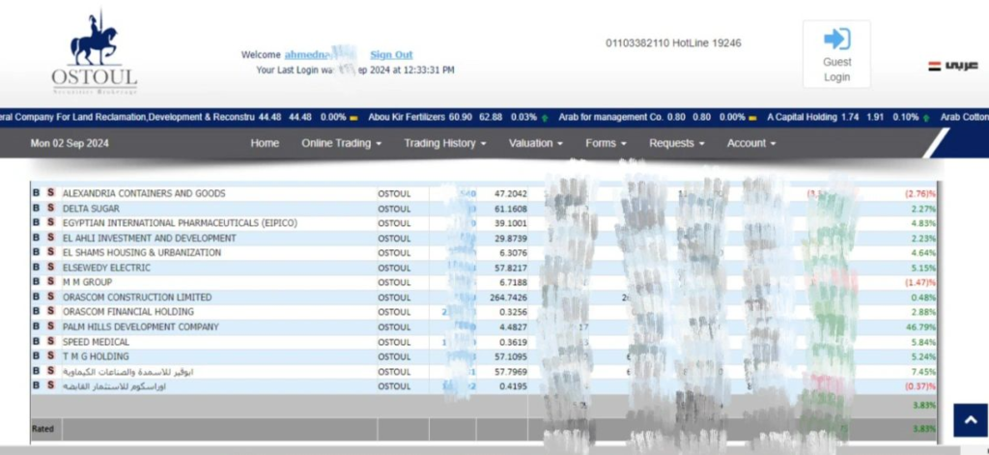
Task: Switch language via Egyptian flag icon
Action: (x=934, y=66)
